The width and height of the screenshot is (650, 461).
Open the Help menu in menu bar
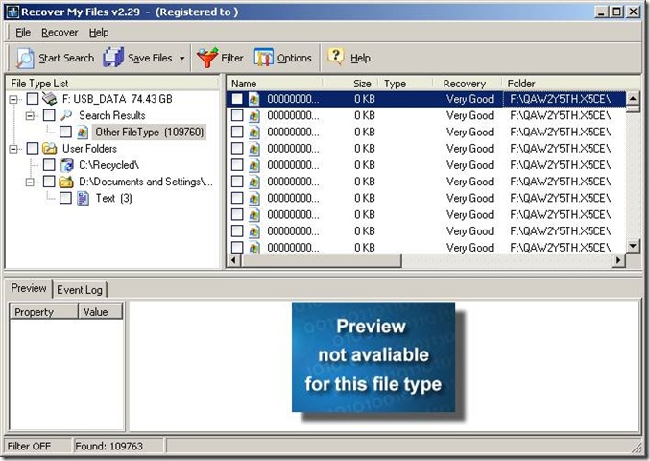(99, 33)
